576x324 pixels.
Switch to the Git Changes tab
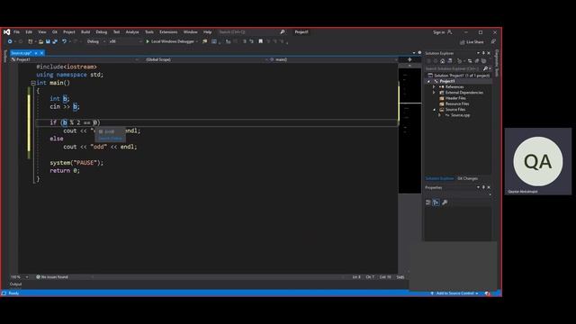click(x=468, y=178)
